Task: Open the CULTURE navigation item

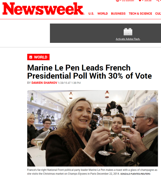Action: coord(158,14)
